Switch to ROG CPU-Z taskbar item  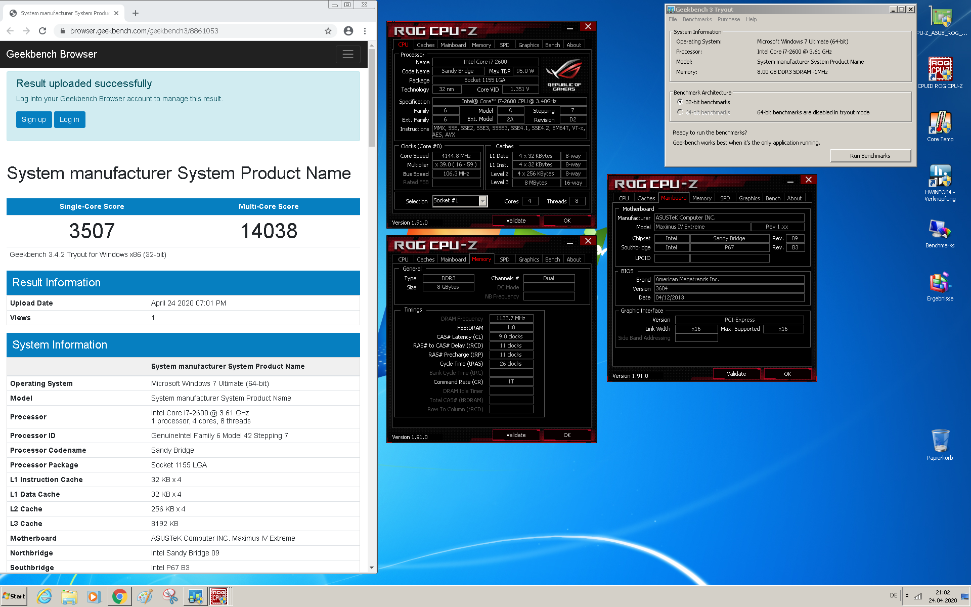click(x=219, y=596)
